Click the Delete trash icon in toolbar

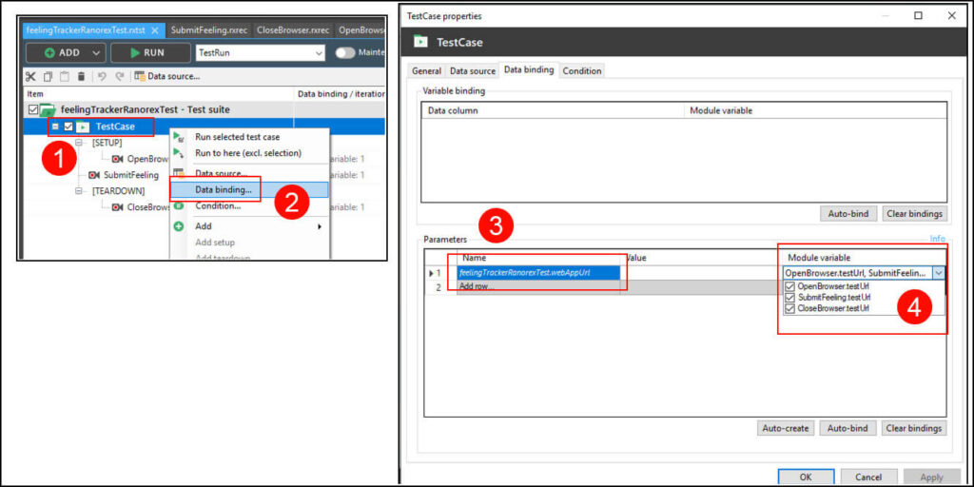pos(81,76)
